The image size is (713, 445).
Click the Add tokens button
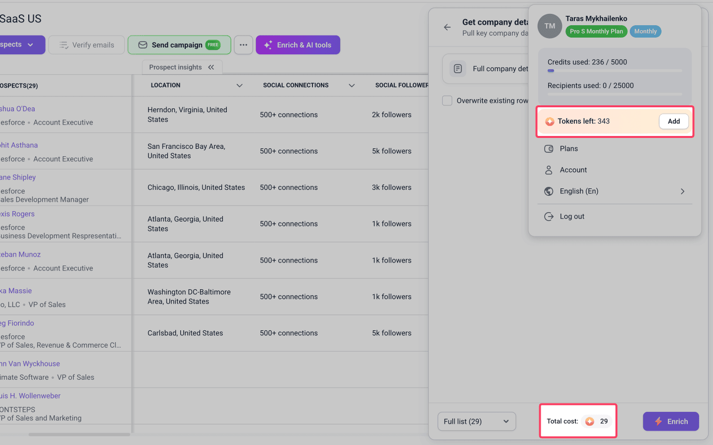[x=673, y=122]
